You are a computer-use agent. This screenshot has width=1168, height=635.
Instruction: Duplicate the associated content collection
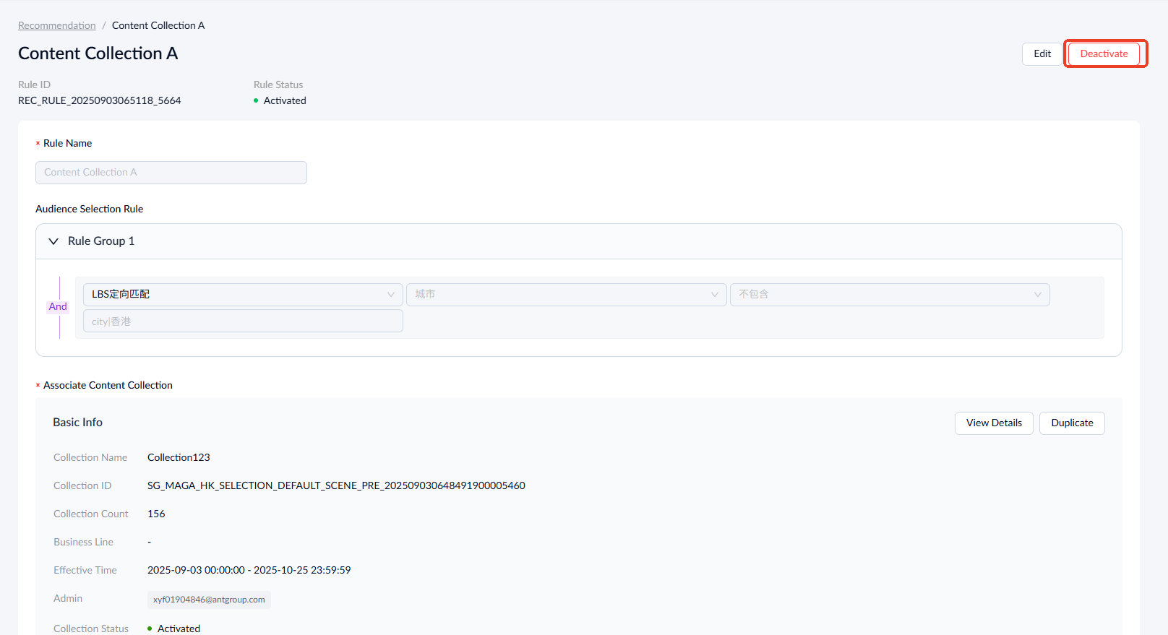click(x=1072, y=423)
